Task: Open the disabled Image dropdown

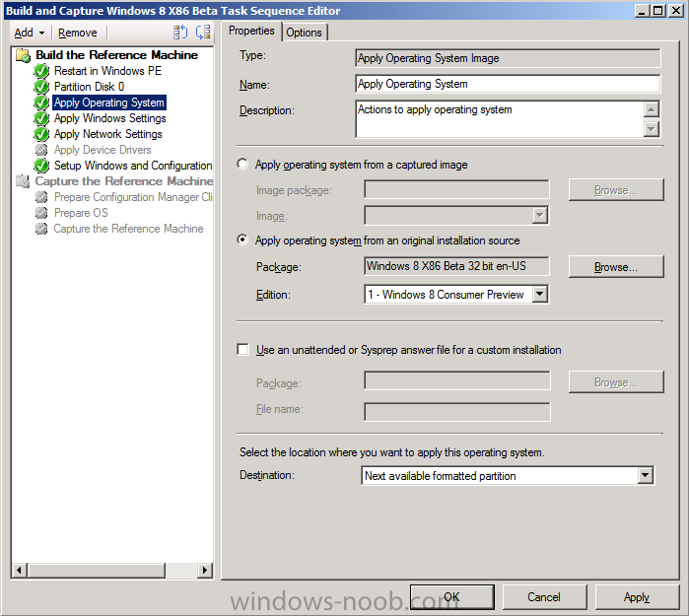Action: tap(540, 216)
